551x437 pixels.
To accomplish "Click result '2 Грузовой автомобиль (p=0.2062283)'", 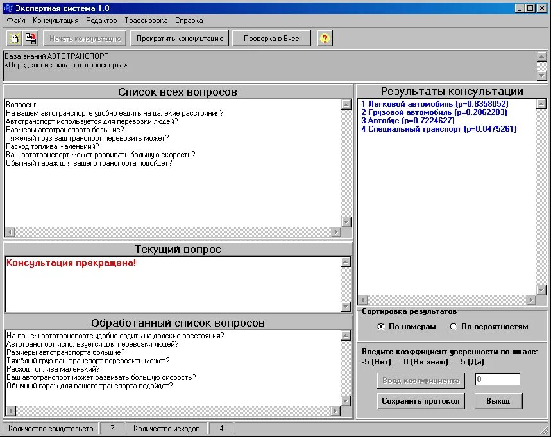I will pyautogui.click(x=434, y=112).
